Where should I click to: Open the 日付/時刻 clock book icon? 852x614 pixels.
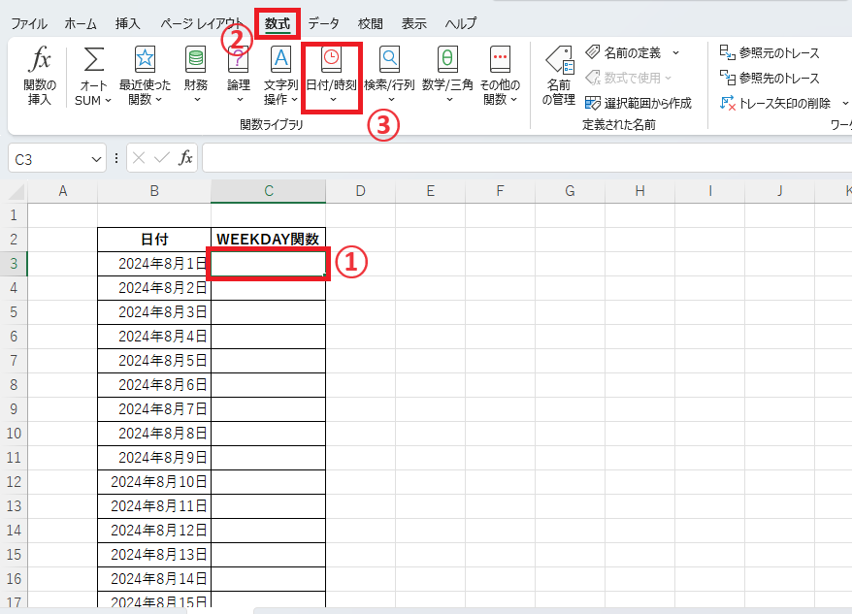(332, 59)
